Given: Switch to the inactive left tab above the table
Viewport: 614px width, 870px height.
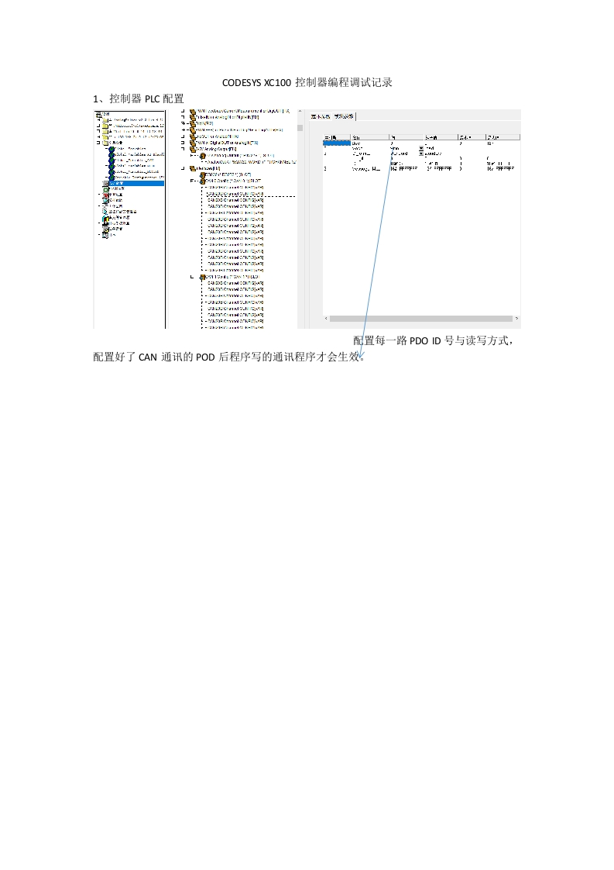Looking at the screenshot, I should tap(321, 116).
